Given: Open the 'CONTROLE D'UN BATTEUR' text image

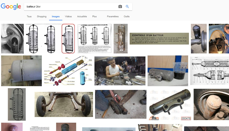Looking at the screenshot, I should [x=159, y=38].
